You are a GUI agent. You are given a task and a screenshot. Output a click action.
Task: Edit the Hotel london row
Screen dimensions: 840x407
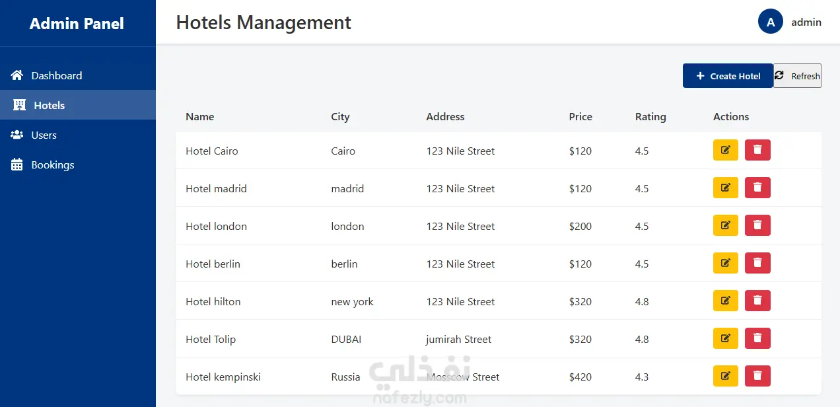coord(725,225)
